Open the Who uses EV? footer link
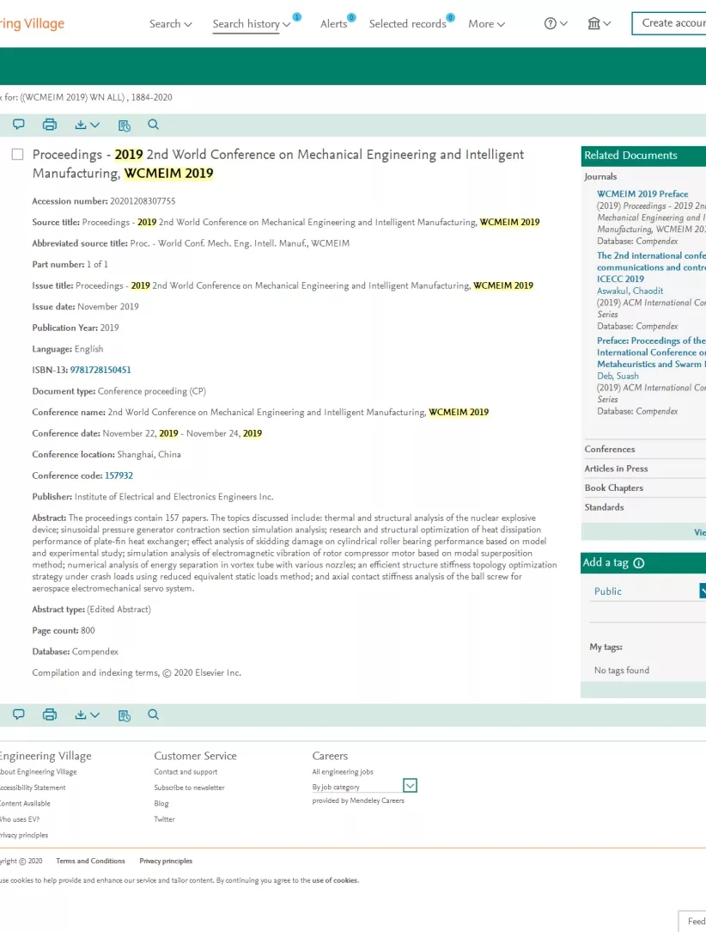Screen dimensions: 706x932 20,819
